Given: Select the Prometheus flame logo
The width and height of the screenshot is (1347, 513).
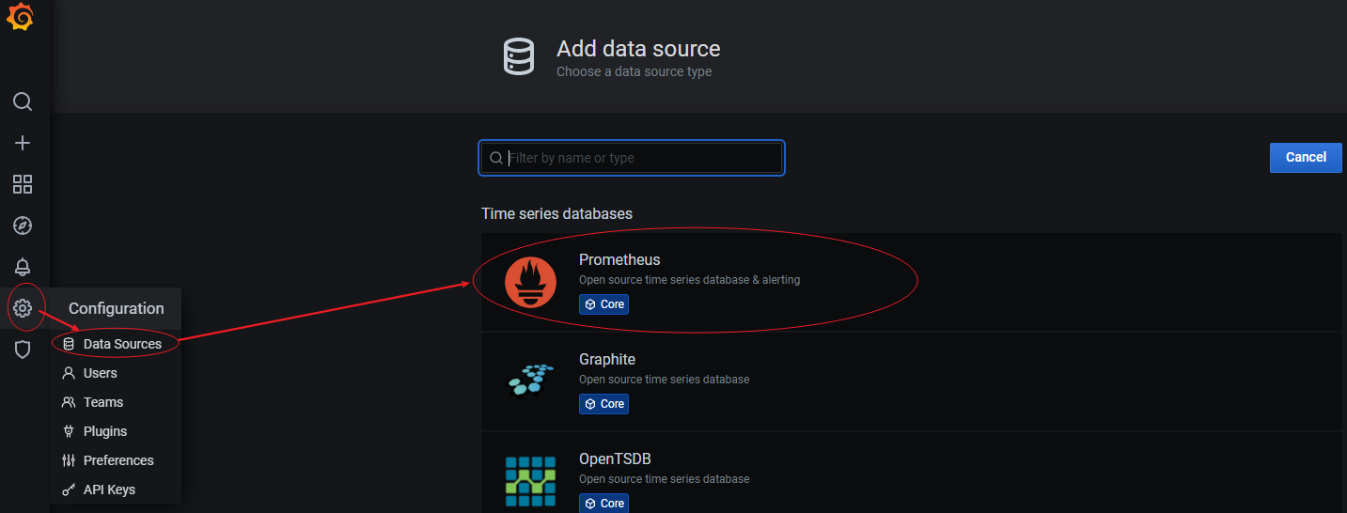Looking at the screenshot, I should 530,282.
